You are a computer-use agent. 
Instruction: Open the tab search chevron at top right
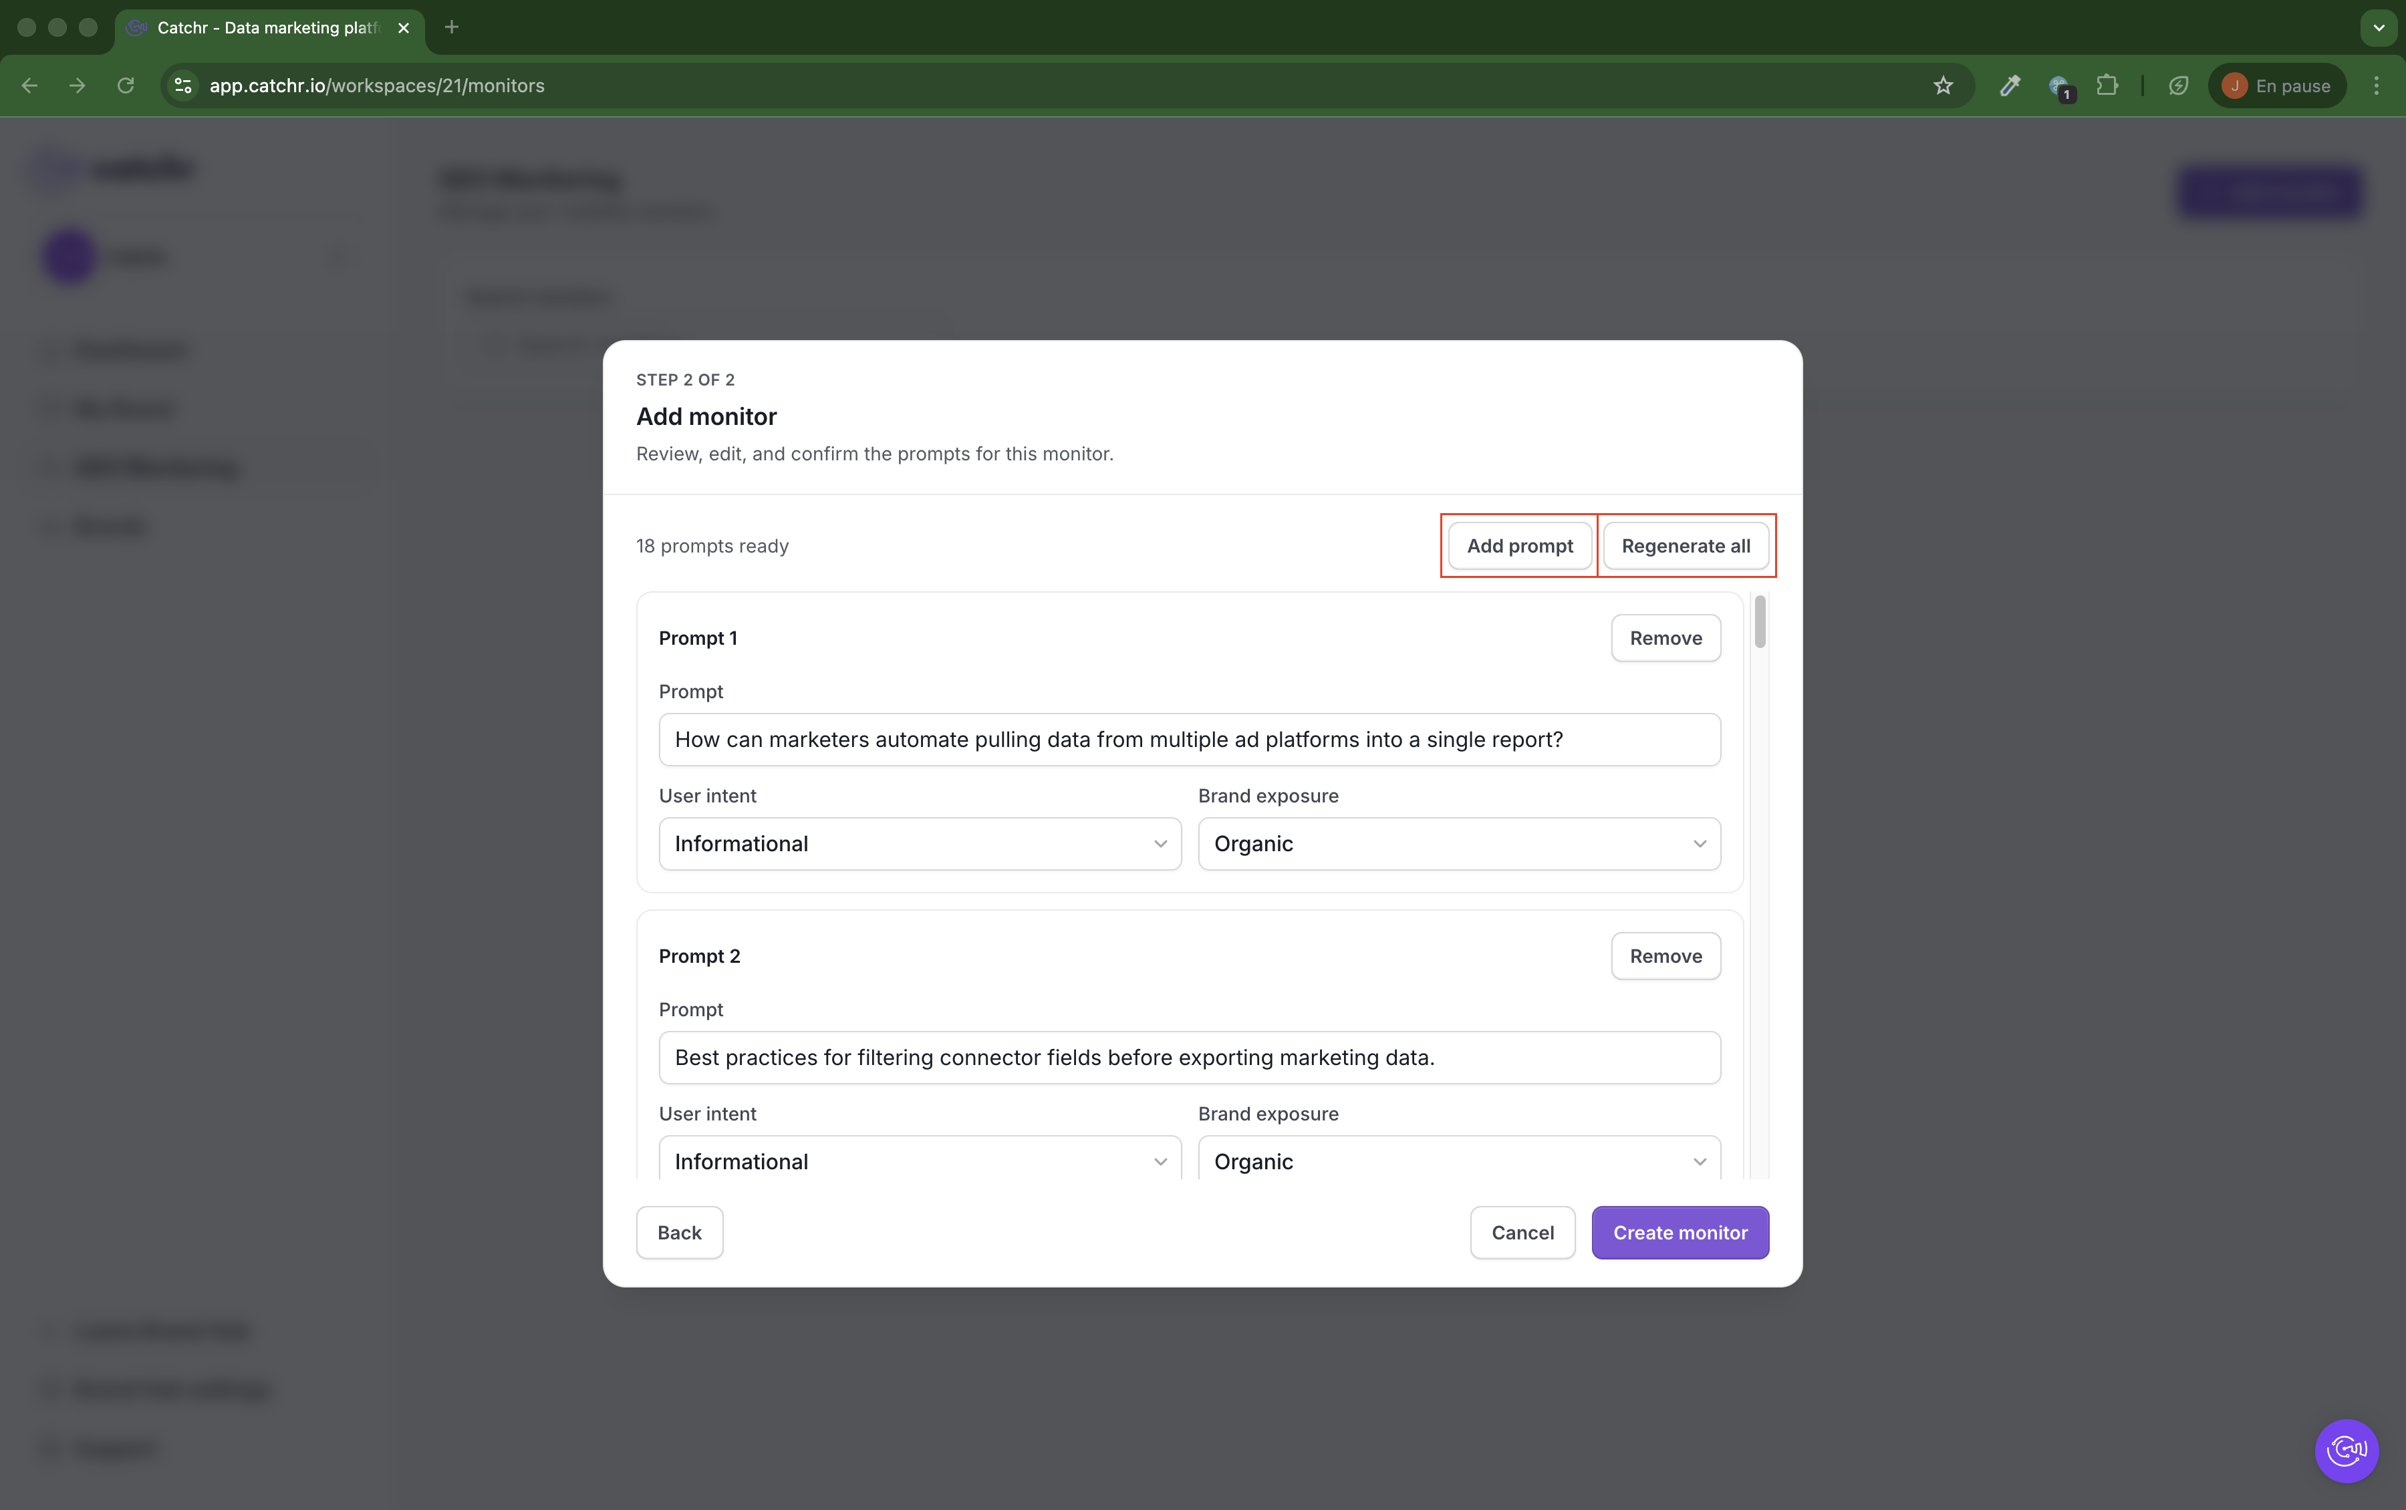tap(2379, 28)
